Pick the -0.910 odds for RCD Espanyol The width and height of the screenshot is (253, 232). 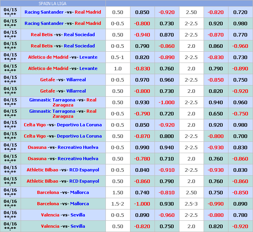[167, 170]
